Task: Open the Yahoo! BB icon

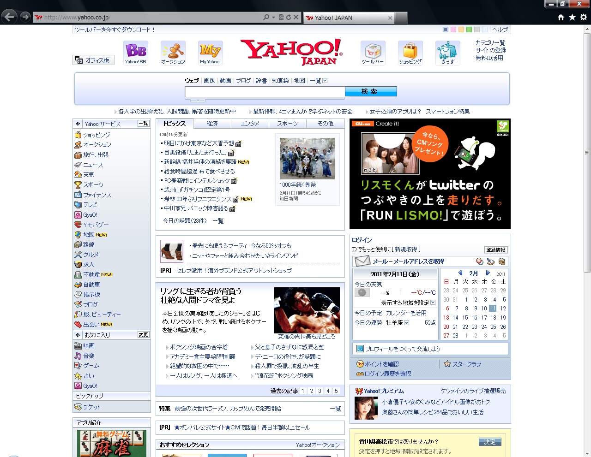Action: (x=136, y=53)
